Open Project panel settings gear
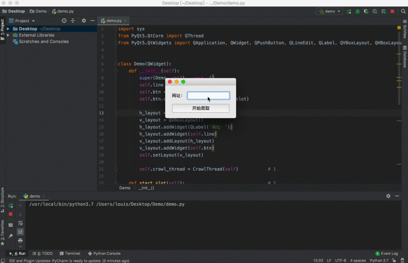408x263 pixels. point(84,21)
